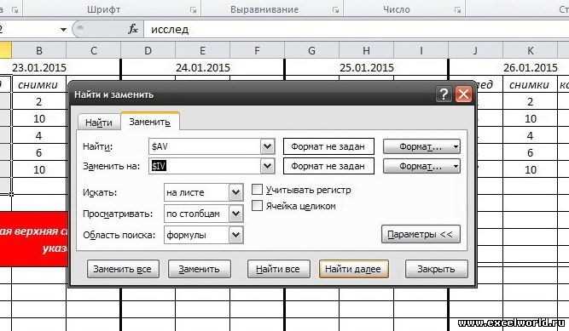This screenshot has width=569, height=331.
Task: Collapse options with Параметры << button
Action: point(421,234)
